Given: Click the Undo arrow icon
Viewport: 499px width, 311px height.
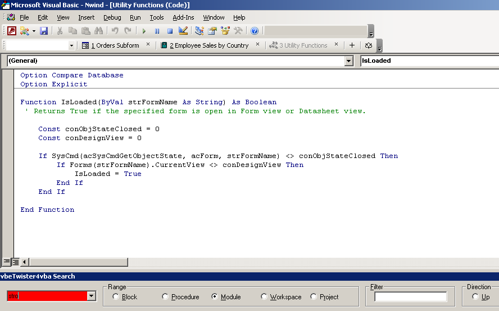Looking at the screenshot, I should click(x=115, y=31).
